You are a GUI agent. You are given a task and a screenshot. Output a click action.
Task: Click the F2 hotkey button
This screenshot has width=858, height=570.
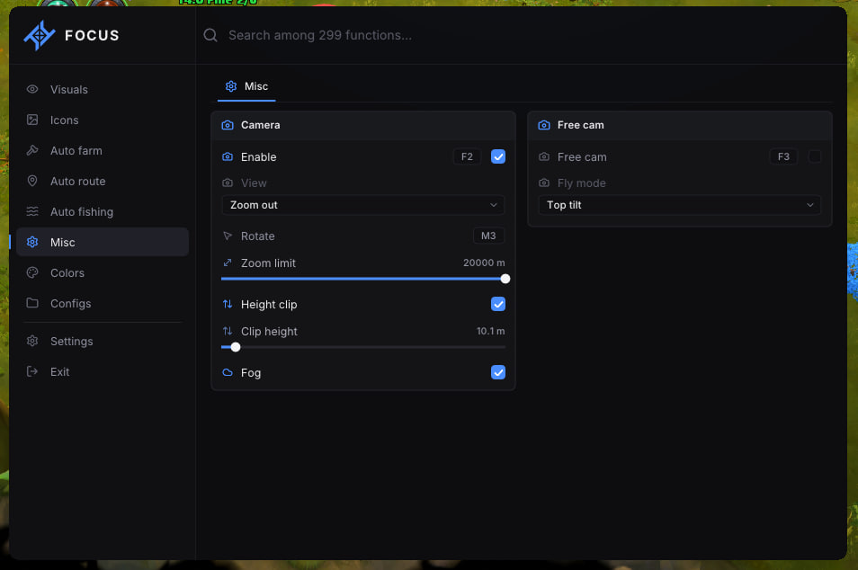467,156
